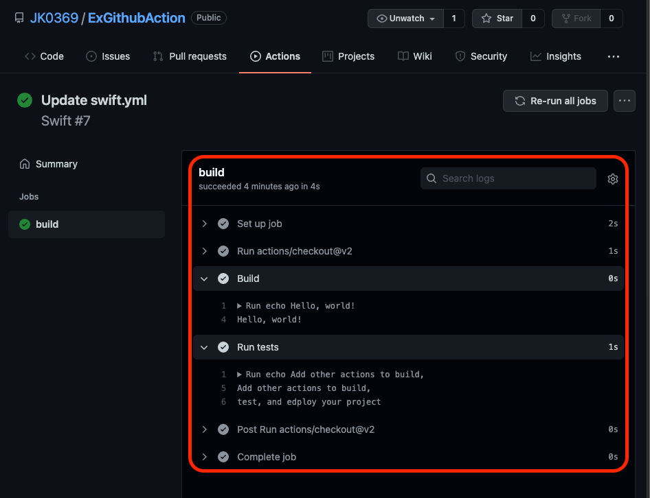Click the Issues circle icon
This screenshot has height=498, width=650.
[91, 56]
